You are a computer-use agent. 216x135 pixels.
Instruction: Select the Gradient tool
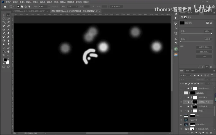[x=4, y=40]
